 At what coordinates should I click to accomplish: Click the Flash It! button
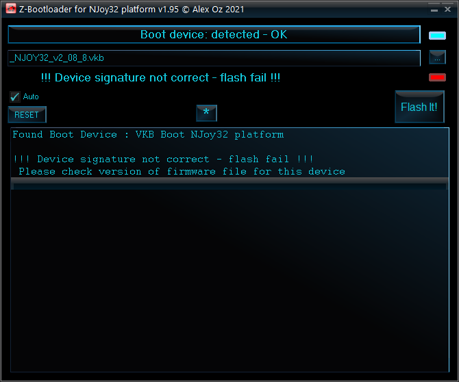coord(419,107)
